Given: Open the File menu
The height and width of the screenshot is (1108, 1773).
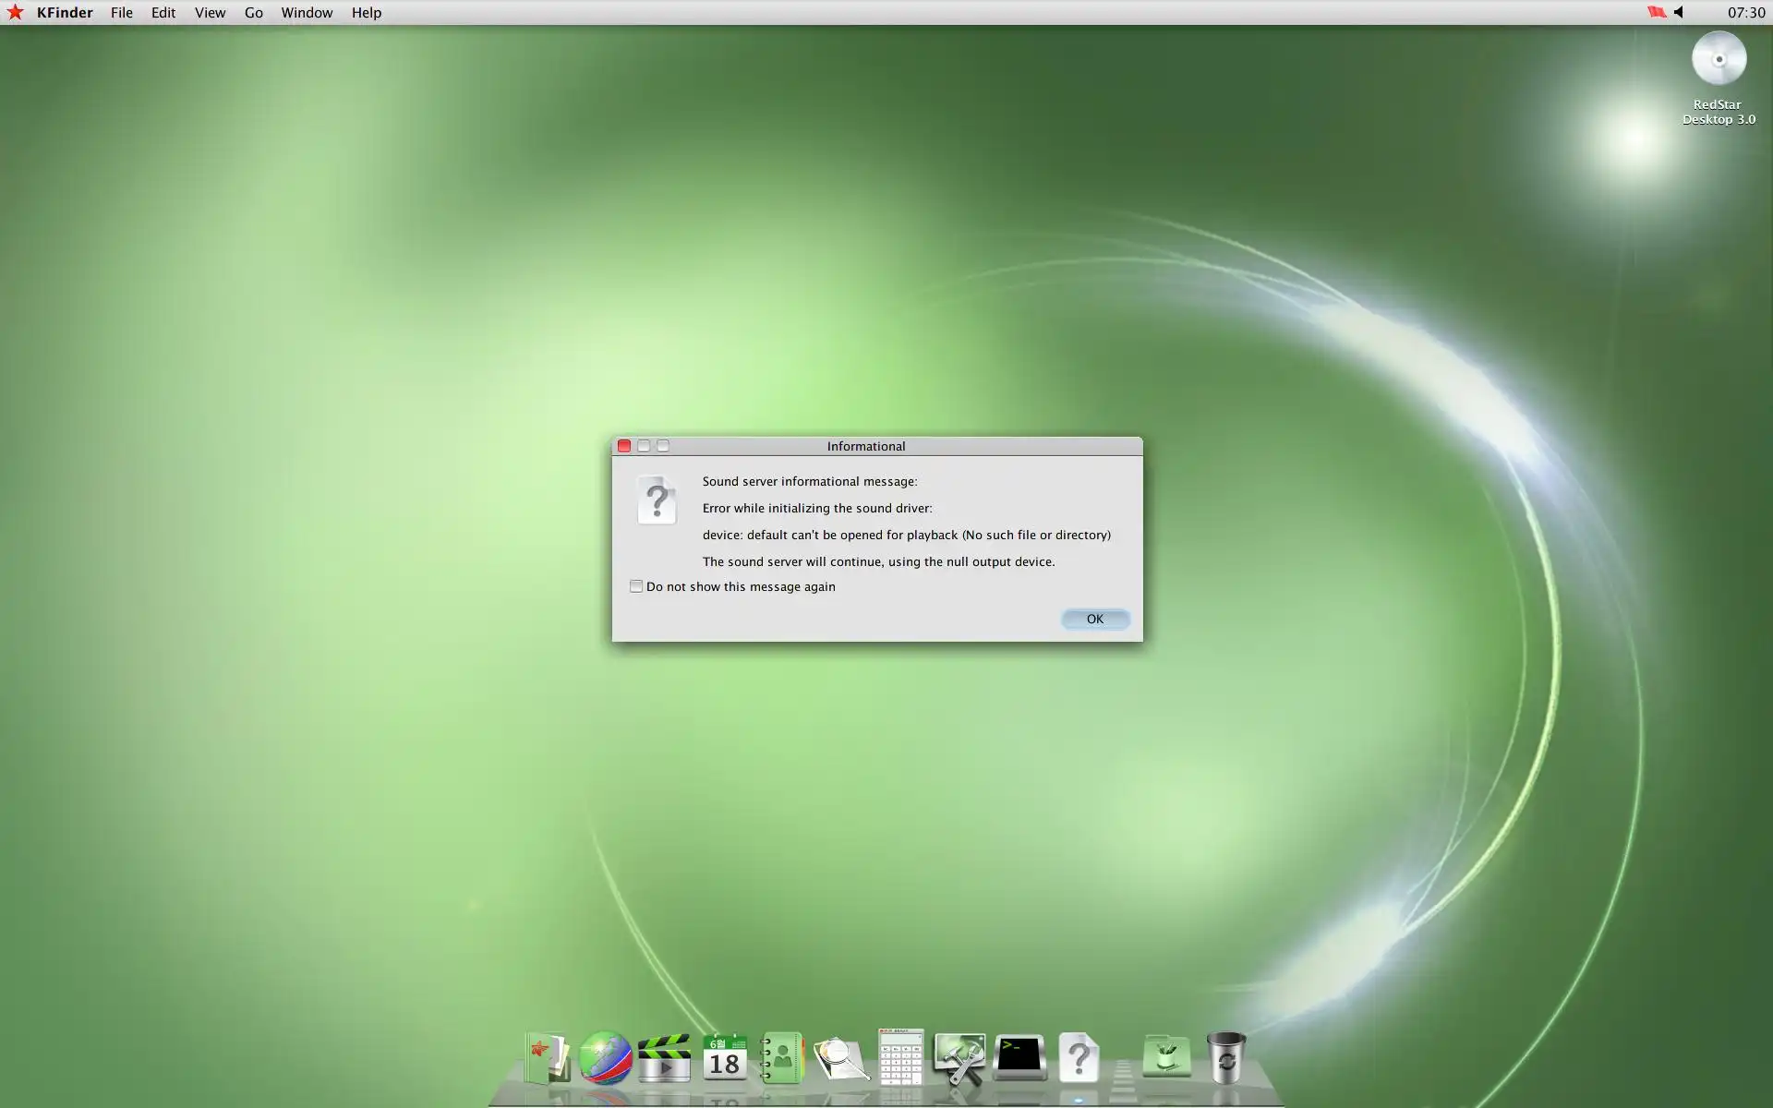Looking at the screenshot, I should click(x=121, y=13).
